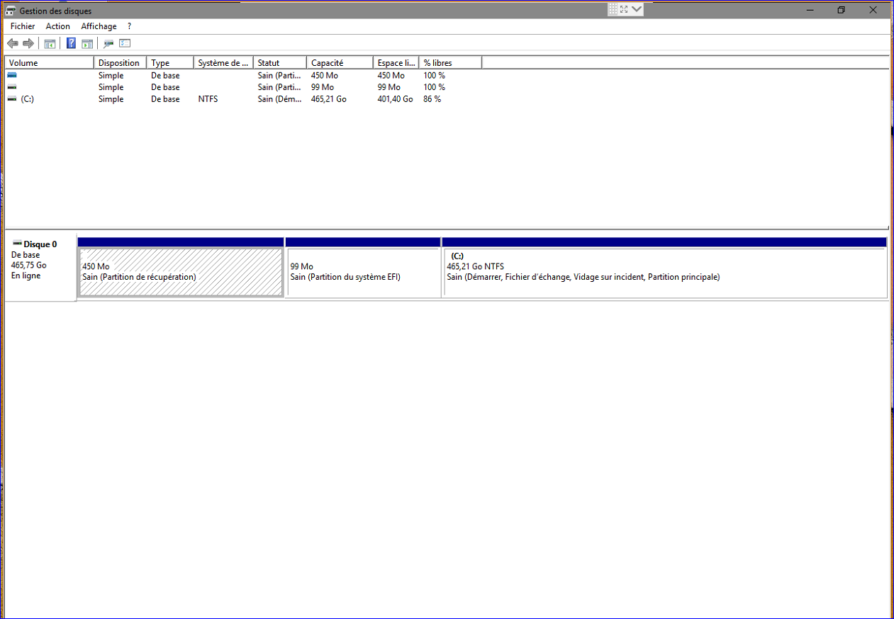Restore down the Gestion des disques window
The height and width of the screenshot is (619, 894).
pyautogui.click(x=841, y=10)
